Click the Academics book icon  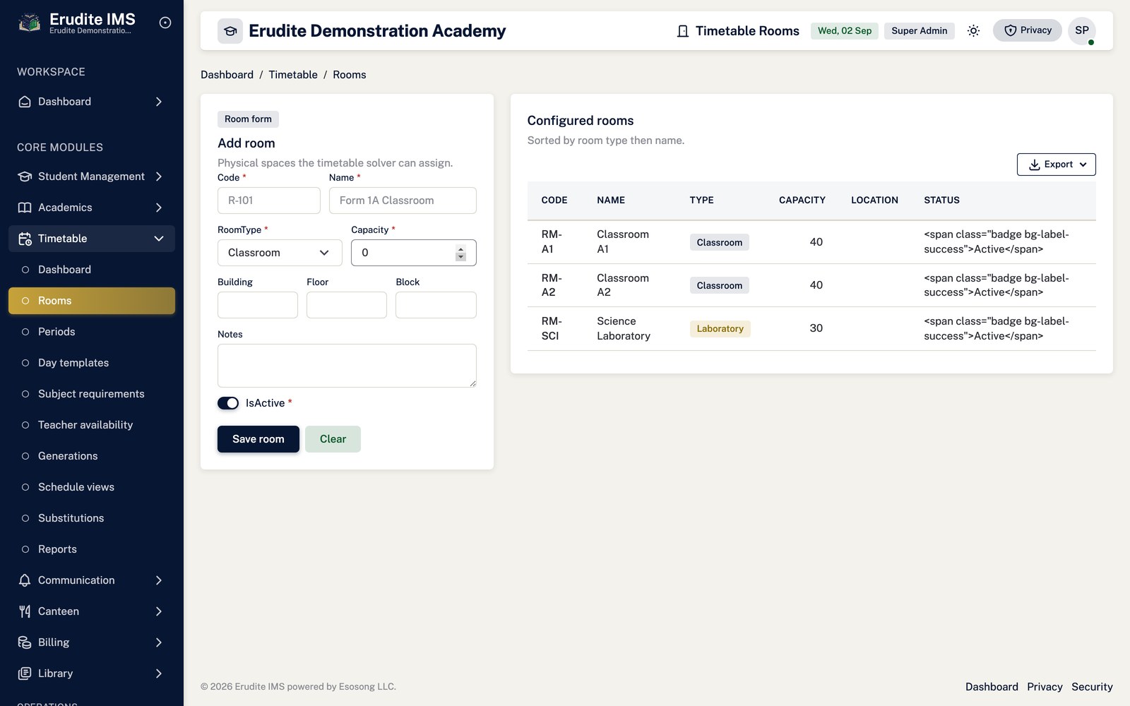pos(25,208)
